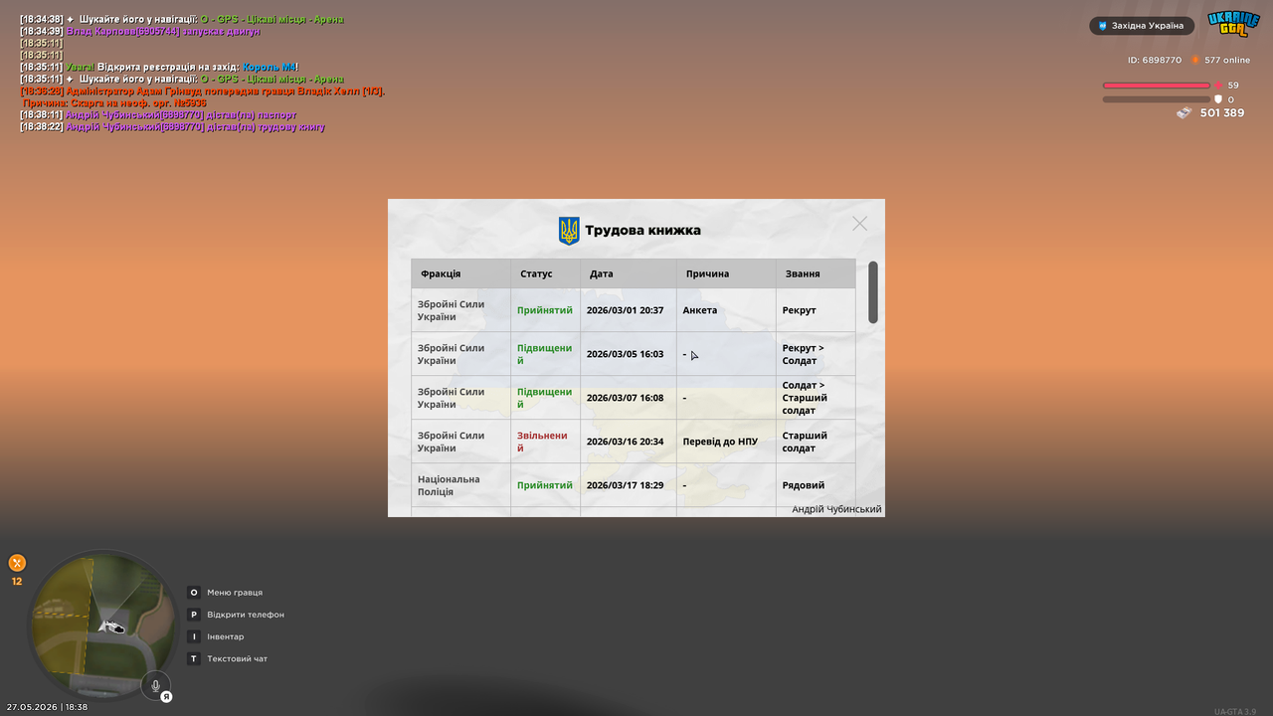Viewport: 1273px width, 716px height.
Task: Click chat line about трудову книгу
Action: (x=172, y=127)
